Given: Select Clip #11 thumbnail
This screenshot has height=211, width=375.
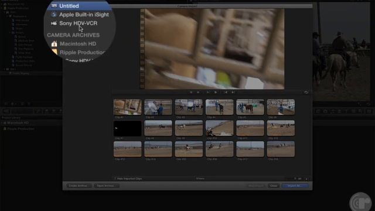Looking at the screenshot, I should pos(250,128).
